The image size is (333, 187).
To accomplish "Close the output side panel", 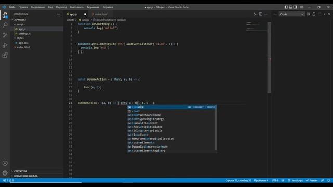I will pyautogui.click(x=329, y=14).
